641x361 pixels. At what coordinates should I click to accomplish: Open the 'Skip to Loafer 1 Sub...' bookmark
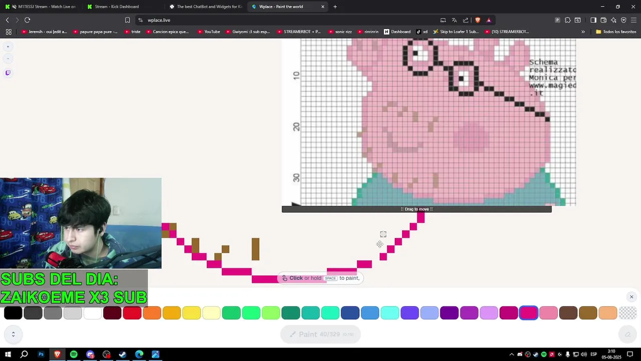tap(456, 32)
